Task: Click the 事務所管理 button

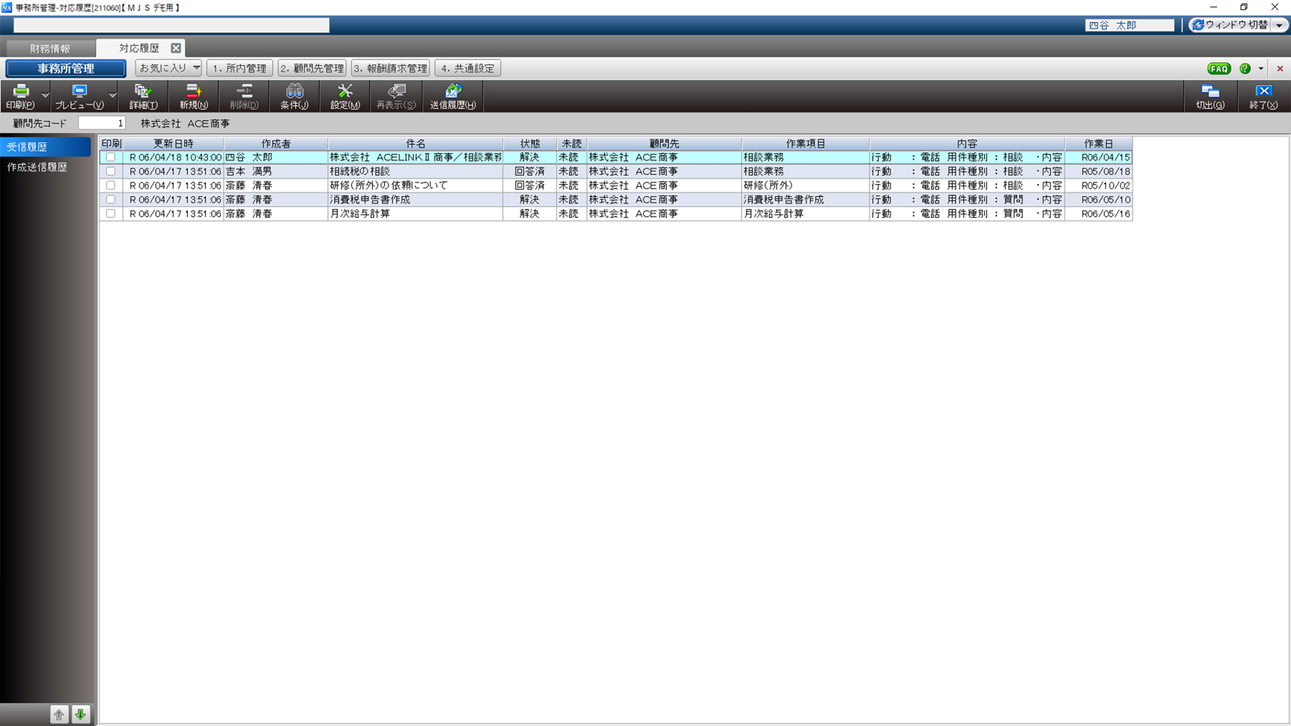Action: tap(65, 68)
